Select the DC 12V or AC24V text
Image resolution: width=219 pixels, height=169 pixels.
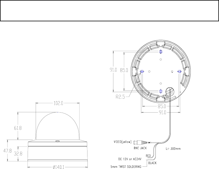[x=130, y=159]
